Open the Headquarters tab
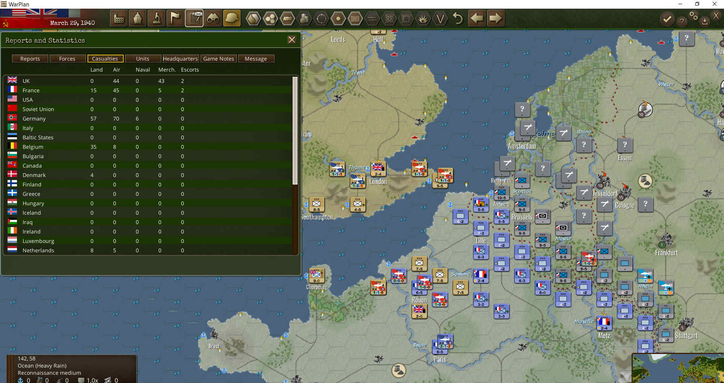Viewport: 724px width, 383px height. coord(180,59)
